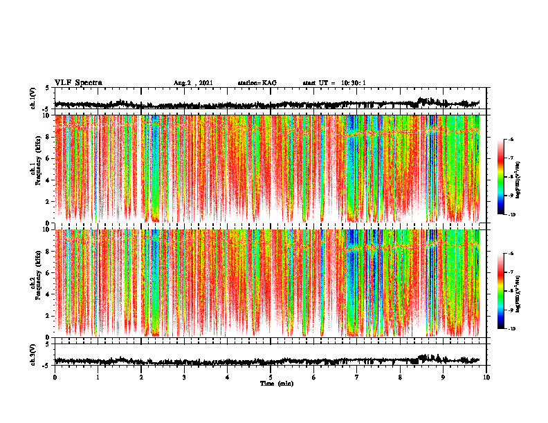Viewport: 548px width, 423px height.
Task: Click the '-5' tick on ch.3(V) axis
Action: coord(47,366)
